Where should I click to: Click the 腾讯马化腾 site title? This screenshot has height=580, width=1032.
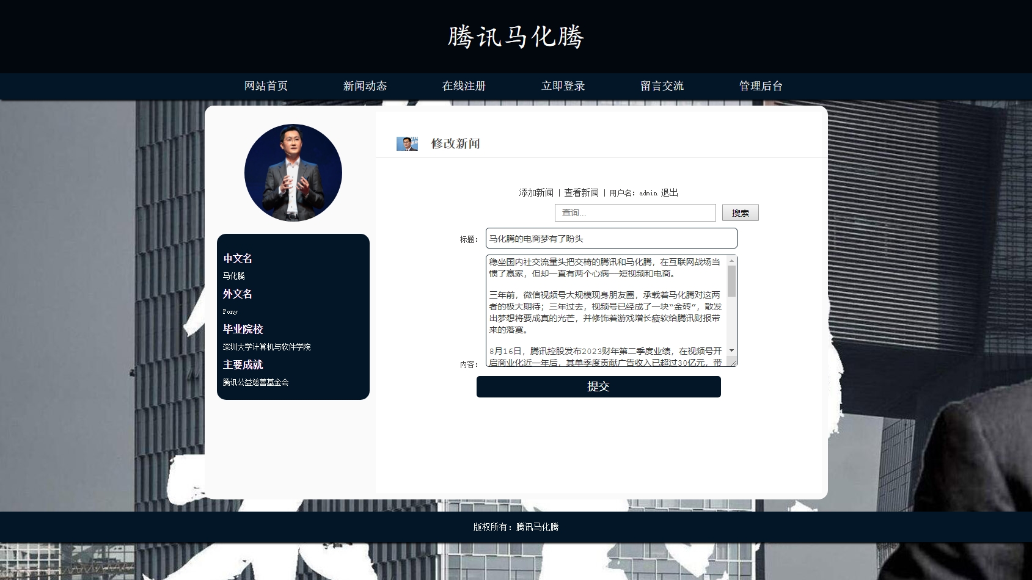516,37
